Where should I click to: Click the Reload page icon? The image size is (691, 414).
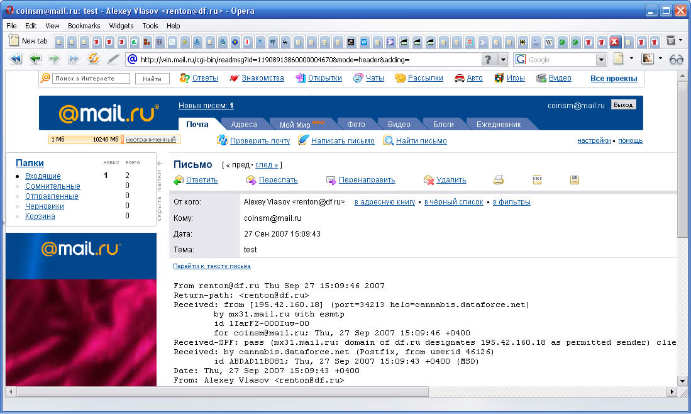(x=94, y=59)
